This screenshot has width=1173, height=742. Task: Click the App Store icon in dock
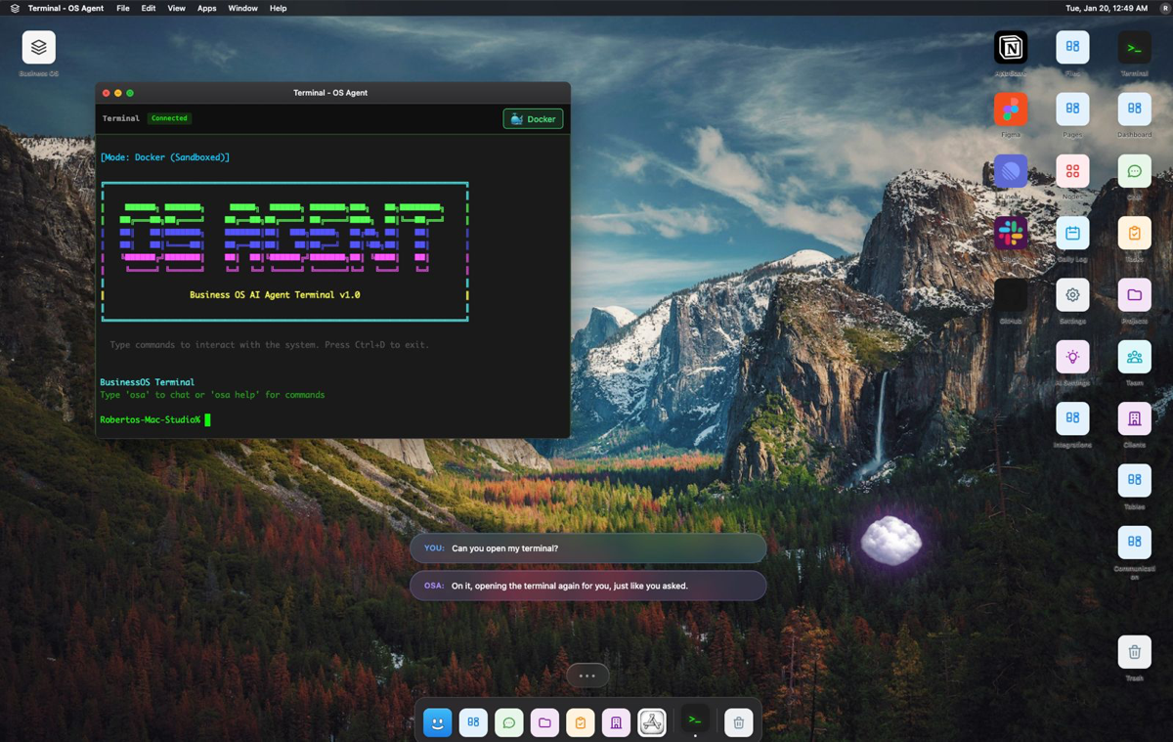point(652,722)
